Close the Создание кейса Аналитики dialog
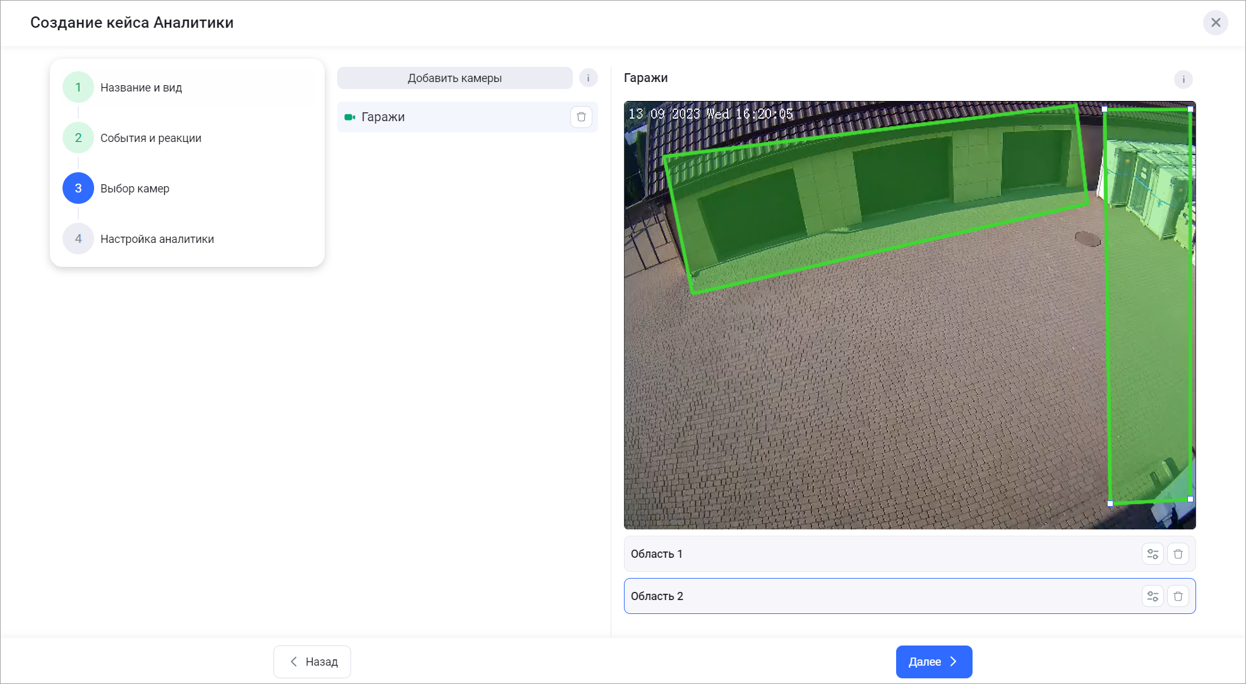 (1216, 23)
